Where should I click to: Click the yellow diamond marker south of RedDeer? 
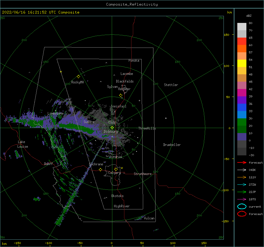click(x=121, y=95)
